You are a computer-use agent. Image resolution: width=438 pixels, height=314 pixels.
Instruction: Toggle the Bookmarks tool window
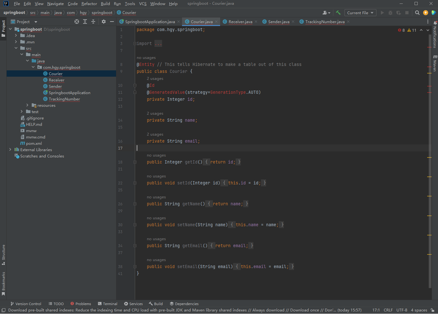click(3, 283)
